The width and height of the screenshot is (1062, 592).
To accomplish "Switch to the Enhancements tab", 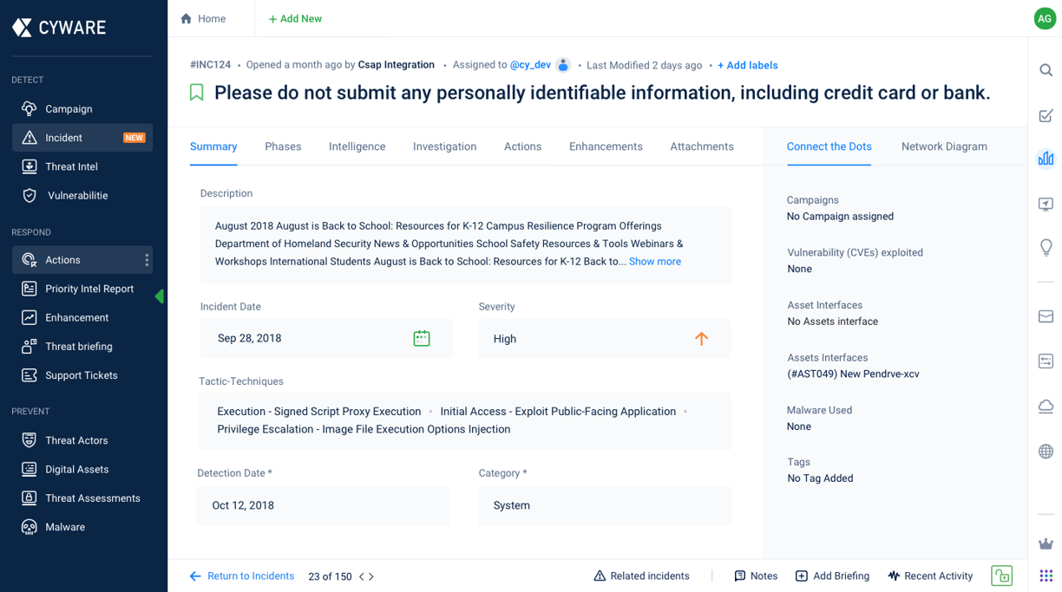I will pos(606,146).
